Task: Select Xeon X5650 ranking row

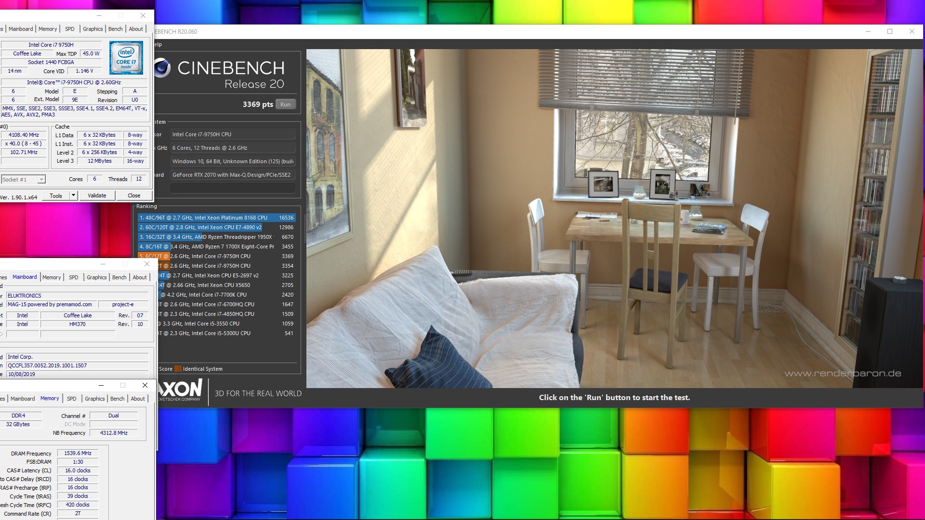Action: pos(225,285)
